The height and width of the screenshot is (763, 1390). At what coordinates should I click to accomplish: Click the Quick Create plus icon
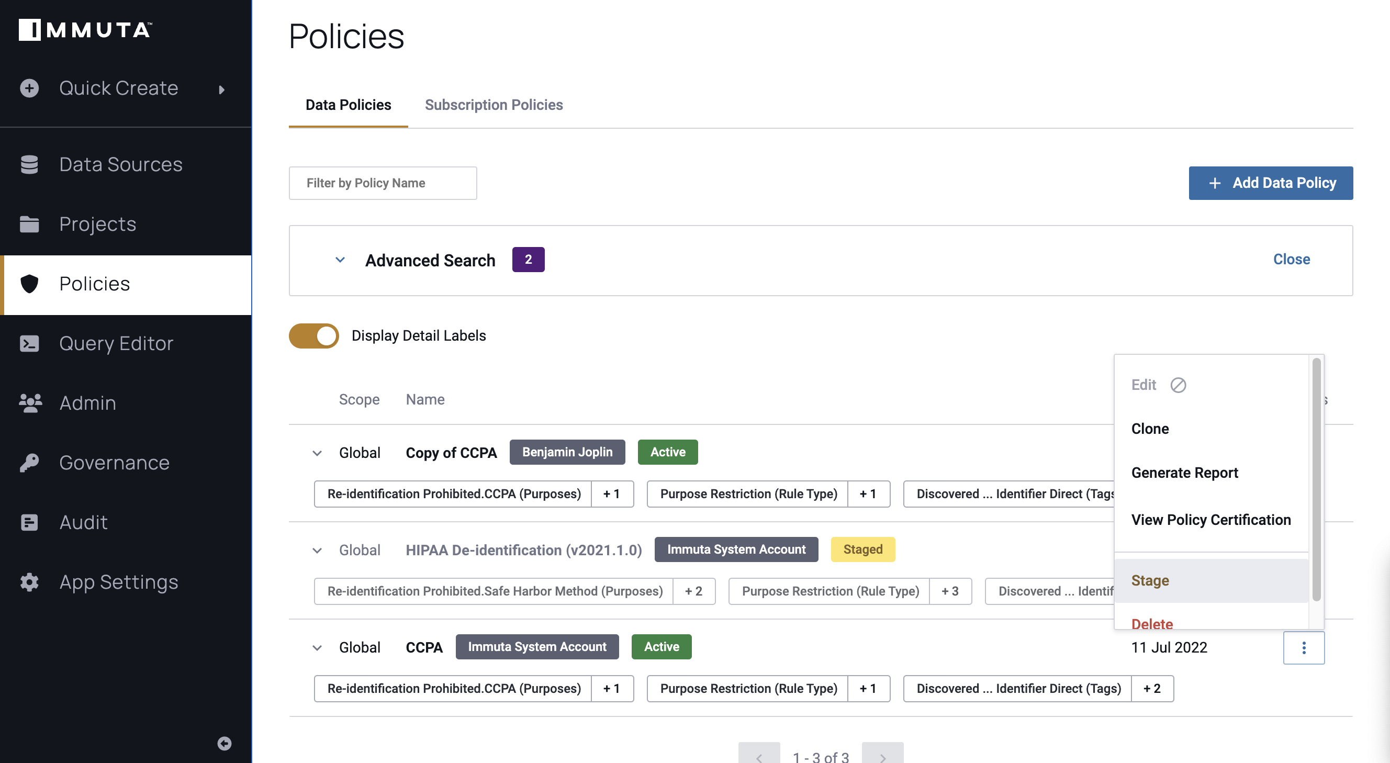pyautogui.click(x=29, y=86)
